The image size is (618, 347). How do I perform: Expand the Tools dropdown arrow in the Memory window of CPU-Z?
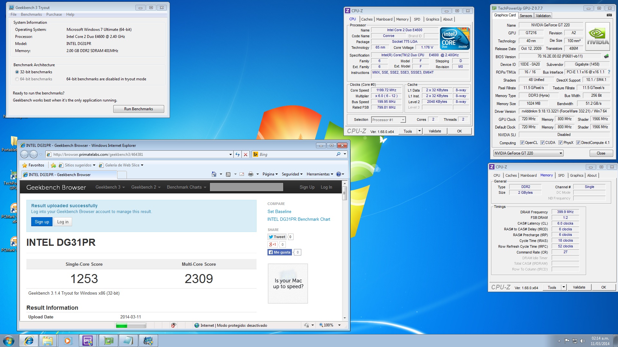564,287
